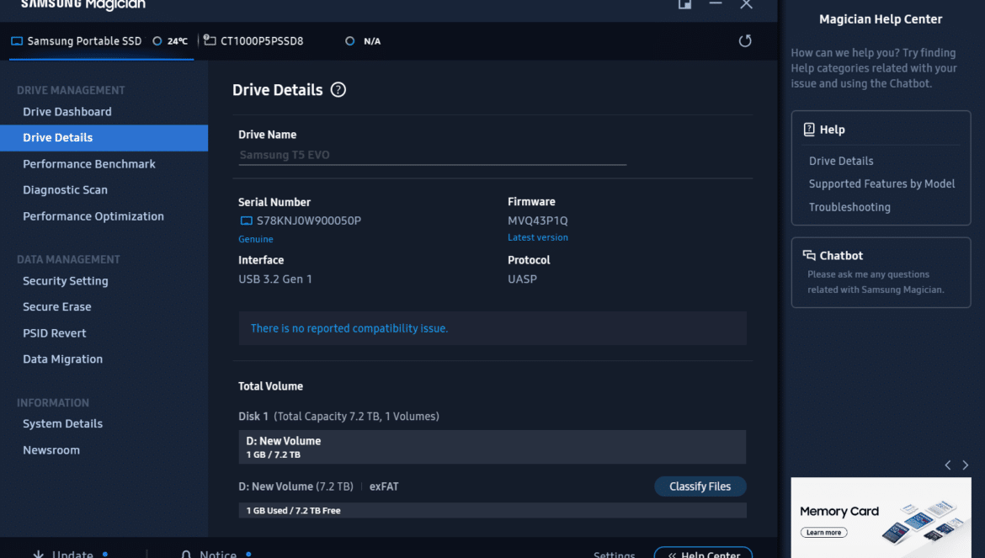Viewport: 985px width, 558px height.
Task: Click the Disk 1 total capacity line
Action: [338, 416]
